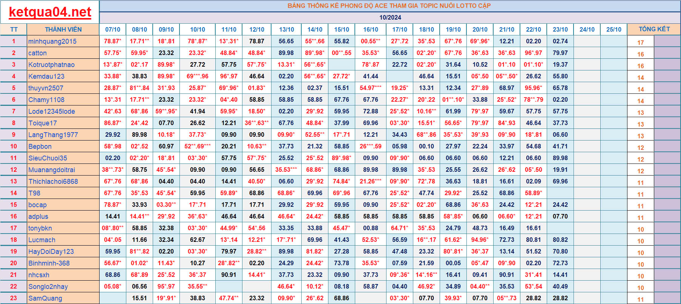This screenshot has height=304, width=681.
Task: Click the Songlo2nhay member name
Action: click(48, 287)
